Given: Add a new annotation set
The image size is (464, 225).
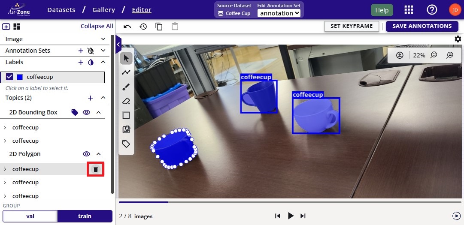Looking at the screenshot, I should tap(81, 51).
